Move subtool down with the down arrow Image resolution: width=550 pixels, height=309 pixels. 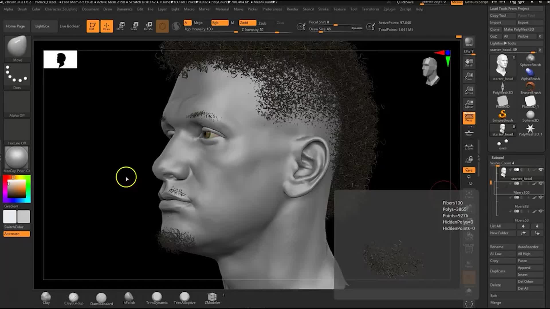pos(537,226)
